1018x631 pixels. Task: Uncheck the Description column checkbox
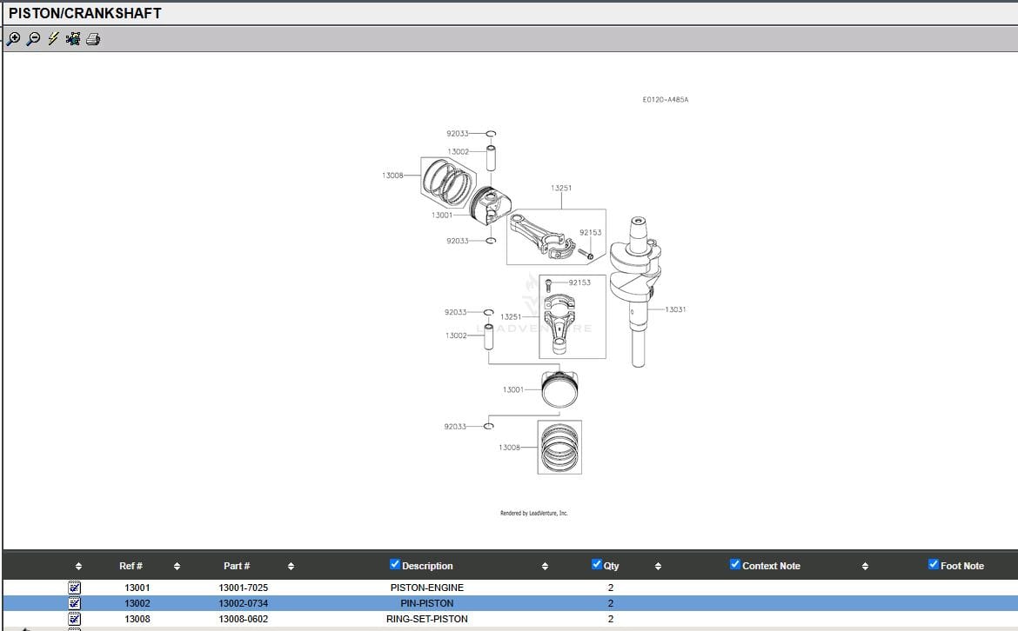point(396,565)
